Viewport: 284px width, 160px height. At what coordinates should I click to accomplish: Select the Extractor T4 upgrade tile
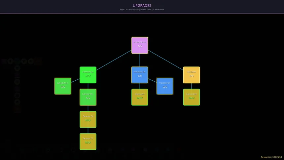[88, 119]
